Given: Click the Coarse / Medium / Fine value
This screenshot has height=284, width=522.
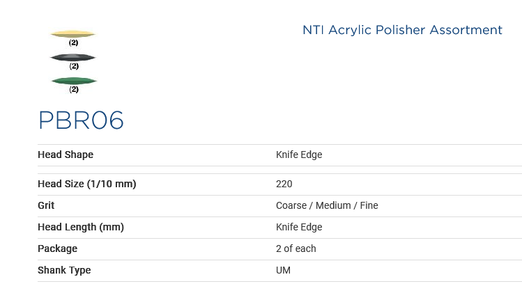Looking at the screenshot, I should click(x=327, y=205).
